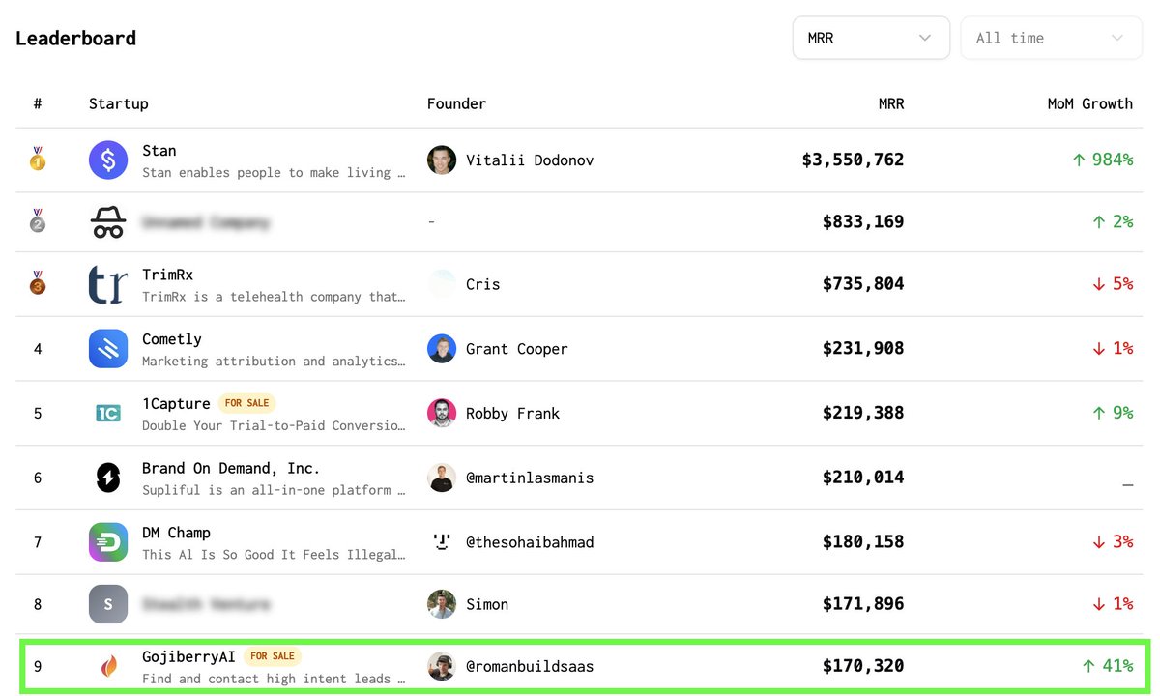
Task: Click the gold medal rank 1 icon
Action: click(x=38, y=159)
